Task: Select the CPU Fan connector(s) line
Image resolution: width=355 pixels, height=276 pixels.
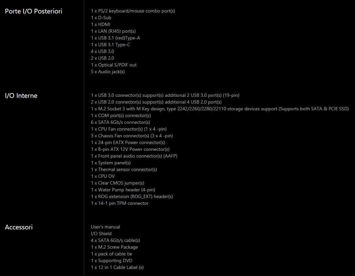Action: [x=129, y=129]
